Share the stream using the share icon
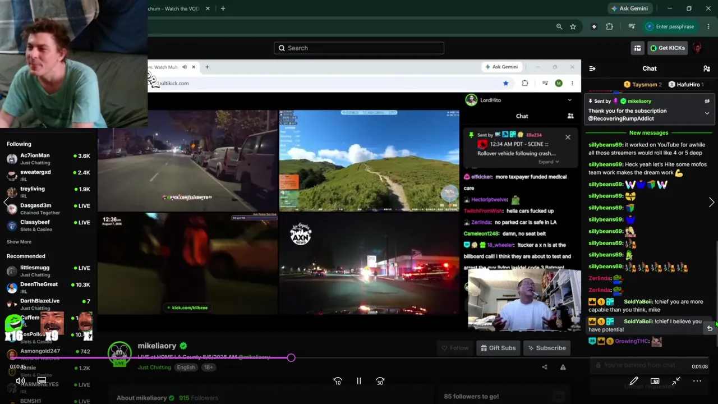718x404 pixels. (545, 367)
